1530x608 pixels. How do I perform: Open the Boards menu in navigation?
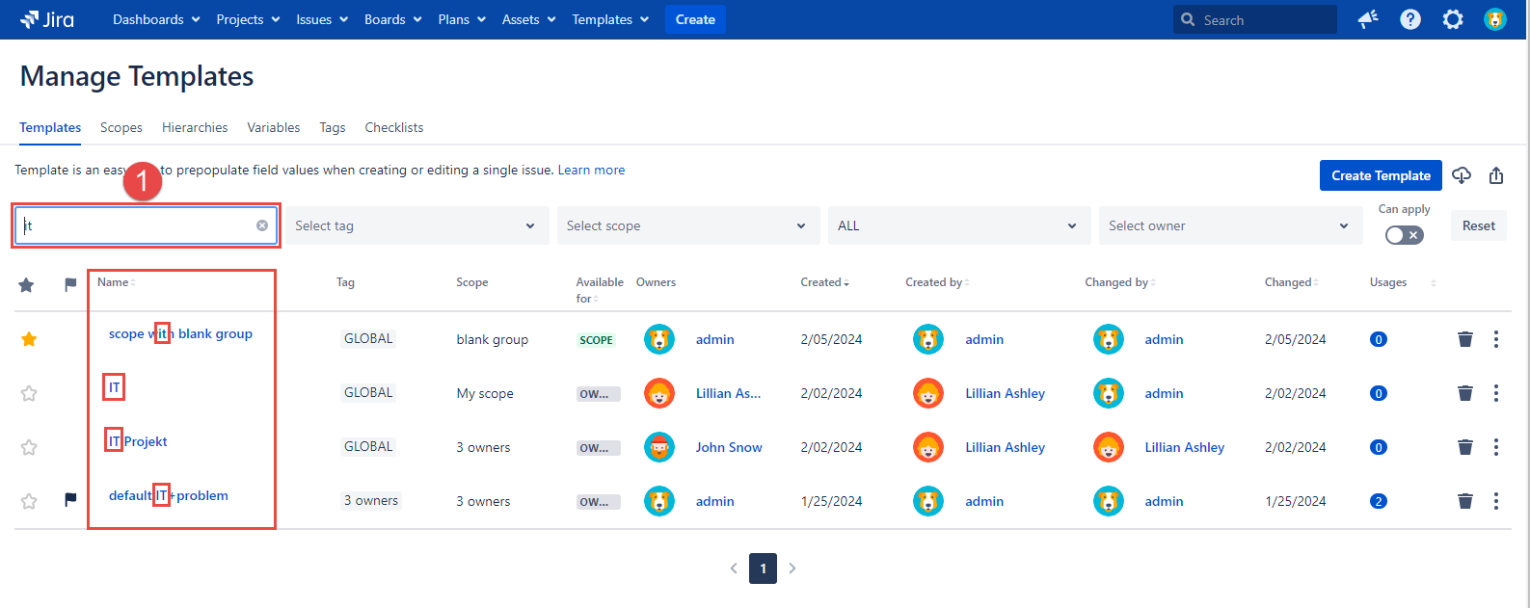tap(392, 19)
